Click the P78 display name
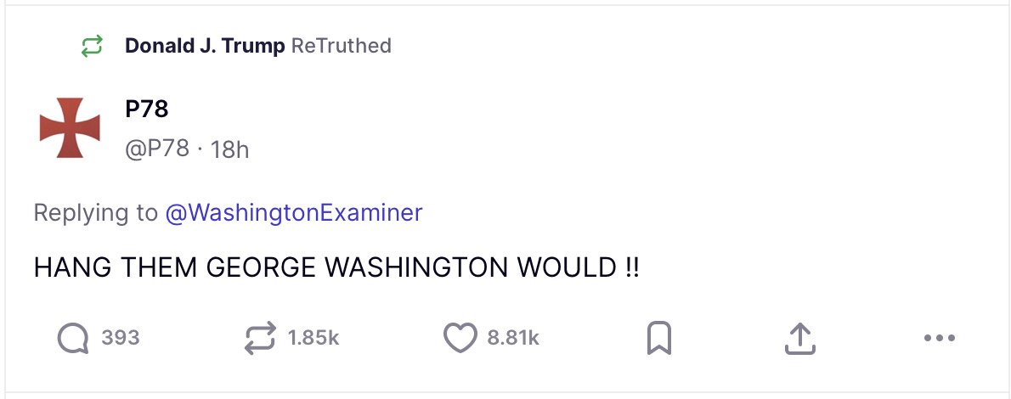The height and width of the screenshot is (399, 1011). coord(146,110)
